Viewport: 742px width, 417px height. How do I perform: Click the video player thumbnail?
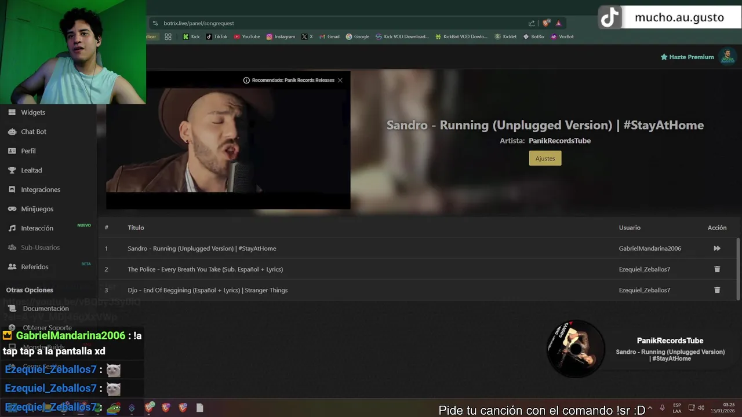[228, 140]
